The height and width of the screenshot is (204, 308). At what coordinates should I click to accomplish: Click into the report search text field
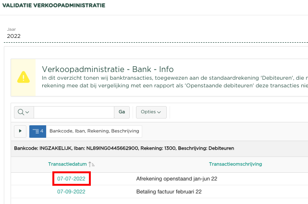point(74,112)
